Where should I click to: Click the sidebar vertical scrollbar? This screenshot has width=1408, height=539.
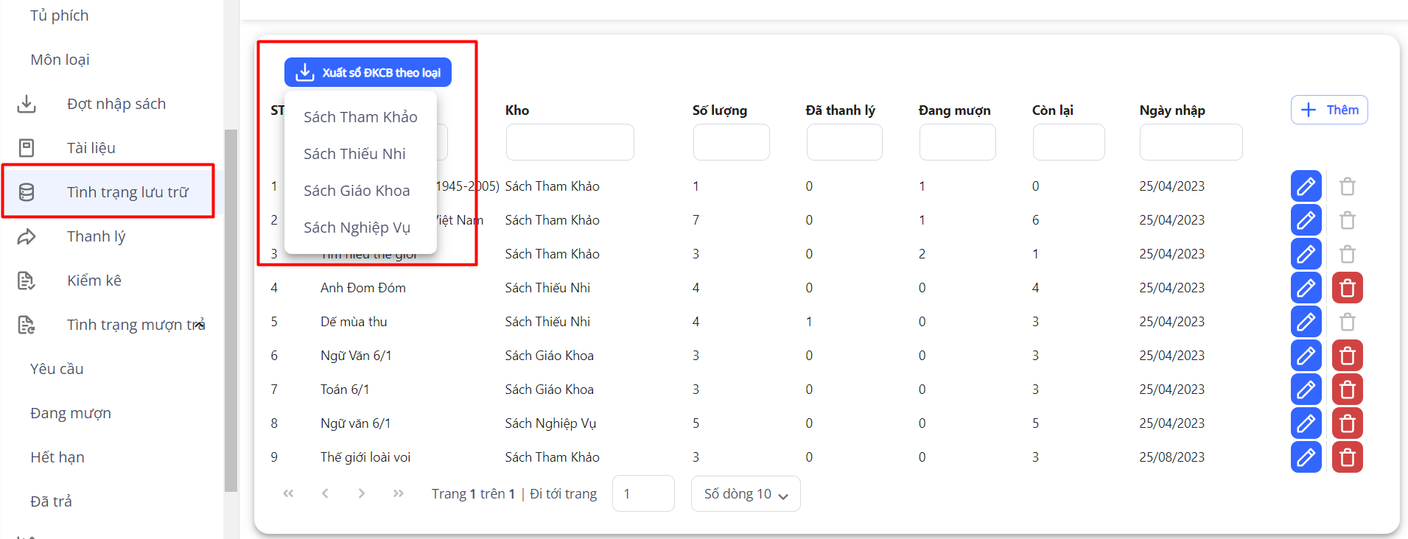tap(231, 309)
